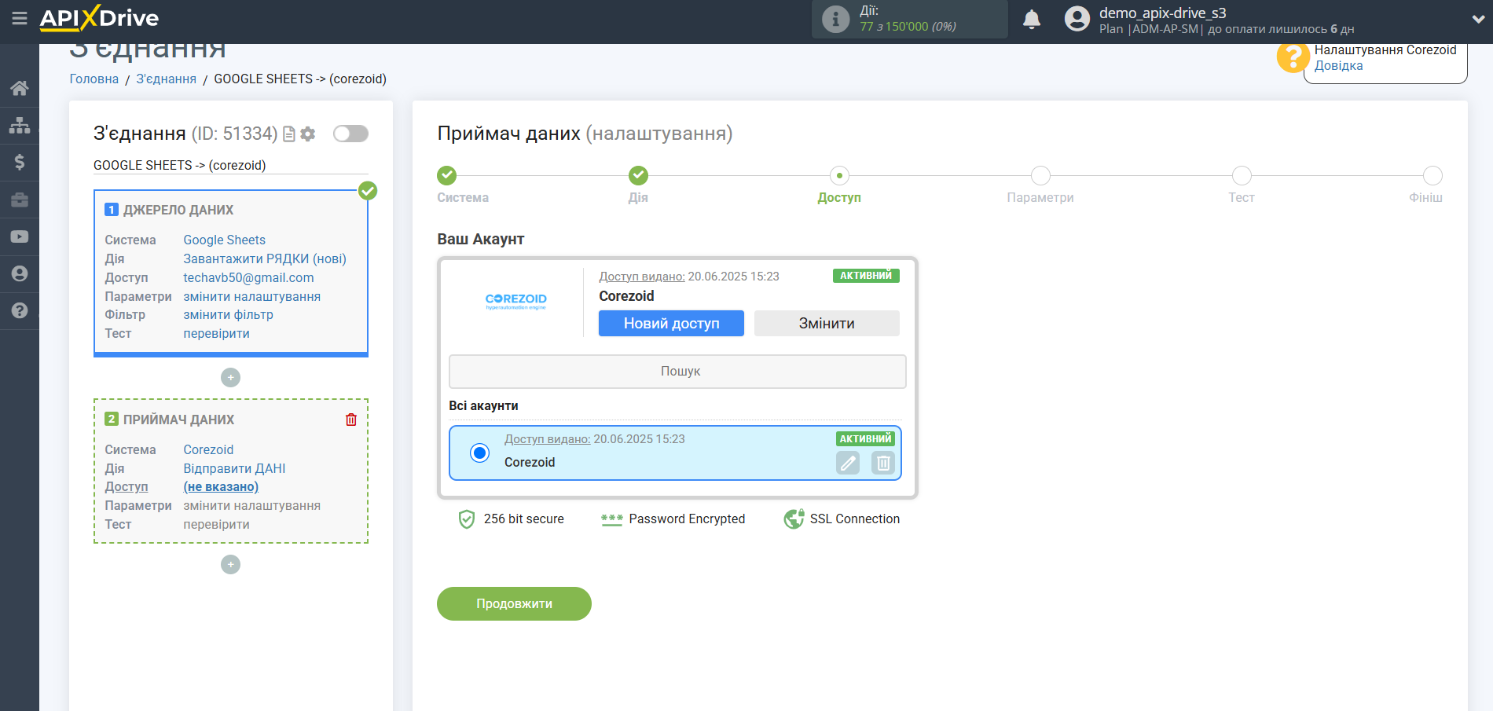Open the Довідка help link
The image size is (1493, 711).
[x=1339, y=66]
